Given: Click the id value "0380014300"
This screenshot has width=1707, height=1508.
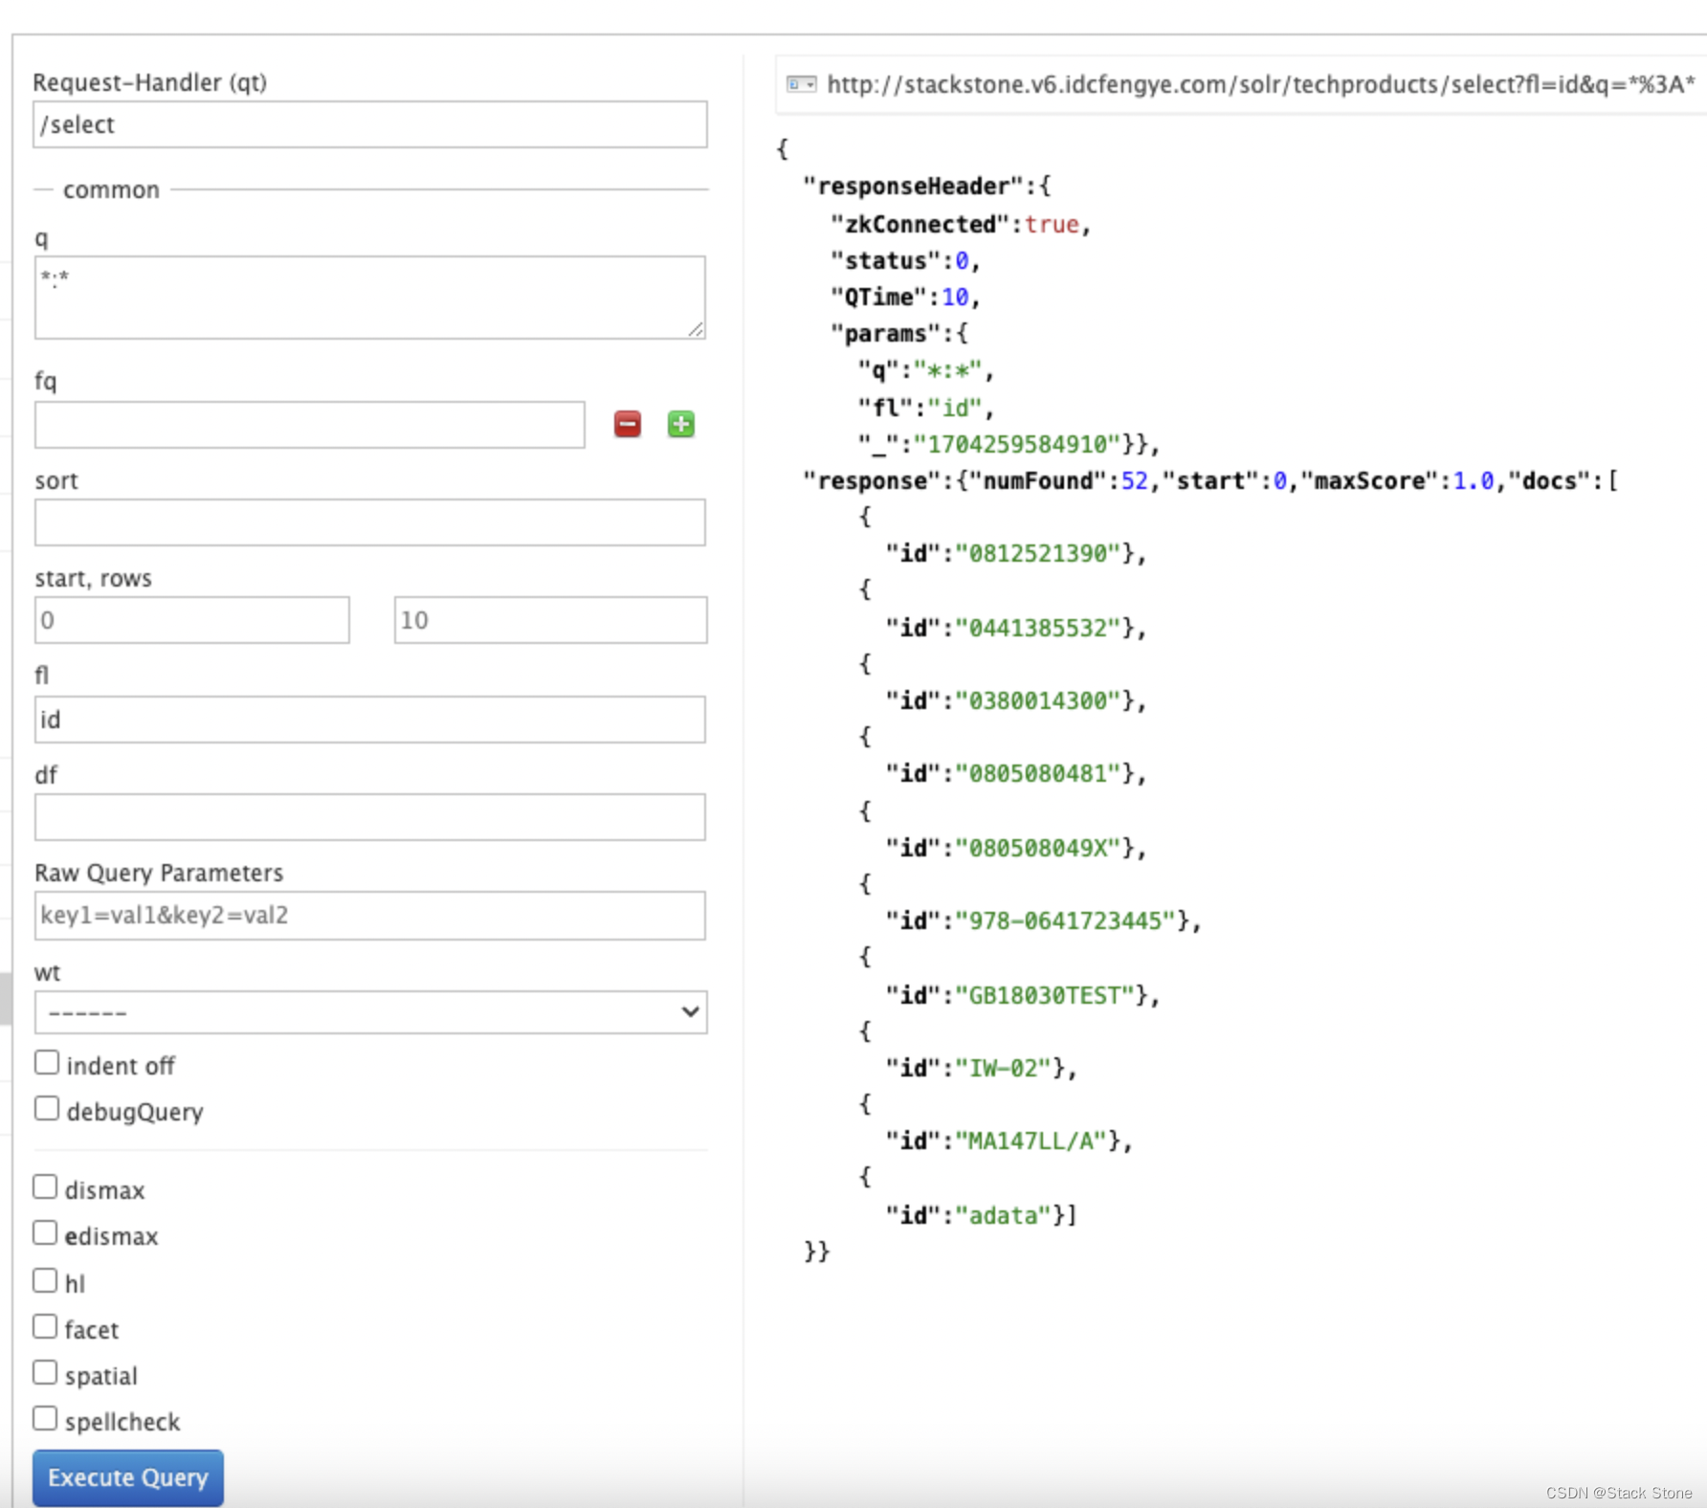Looking at the screenshot, I should pos(1038,700).
